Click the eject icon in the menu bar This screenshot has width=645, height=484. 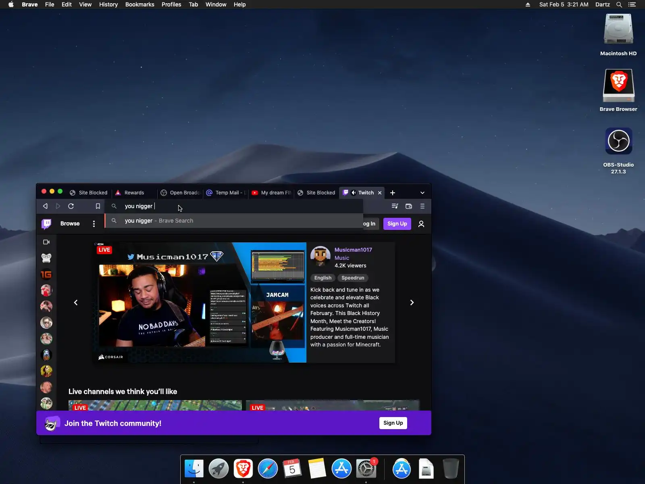[x=528, y=4]
